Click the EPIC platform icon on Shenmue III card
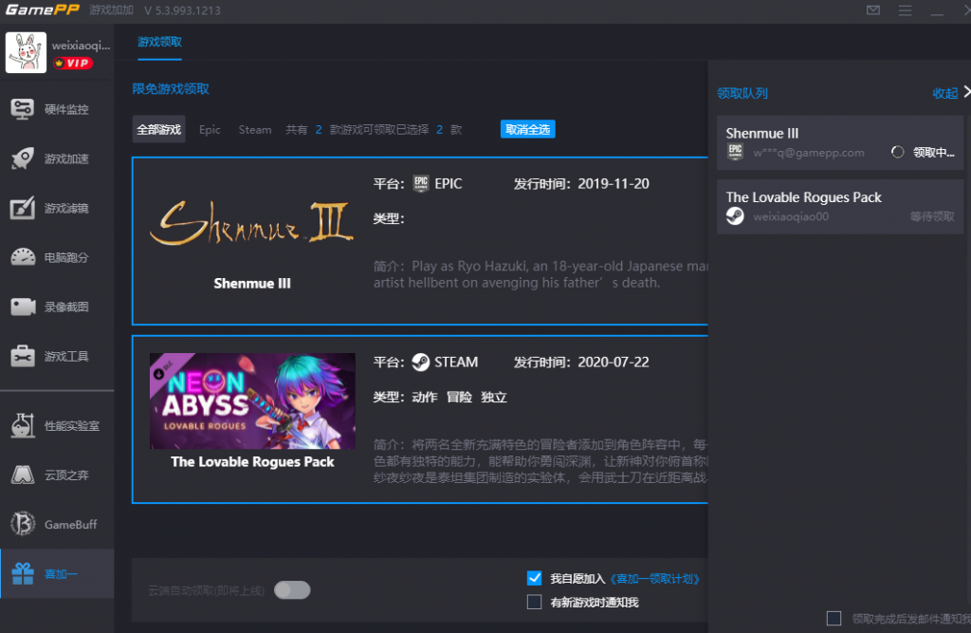971x633 pixels. tap(421, 183)
